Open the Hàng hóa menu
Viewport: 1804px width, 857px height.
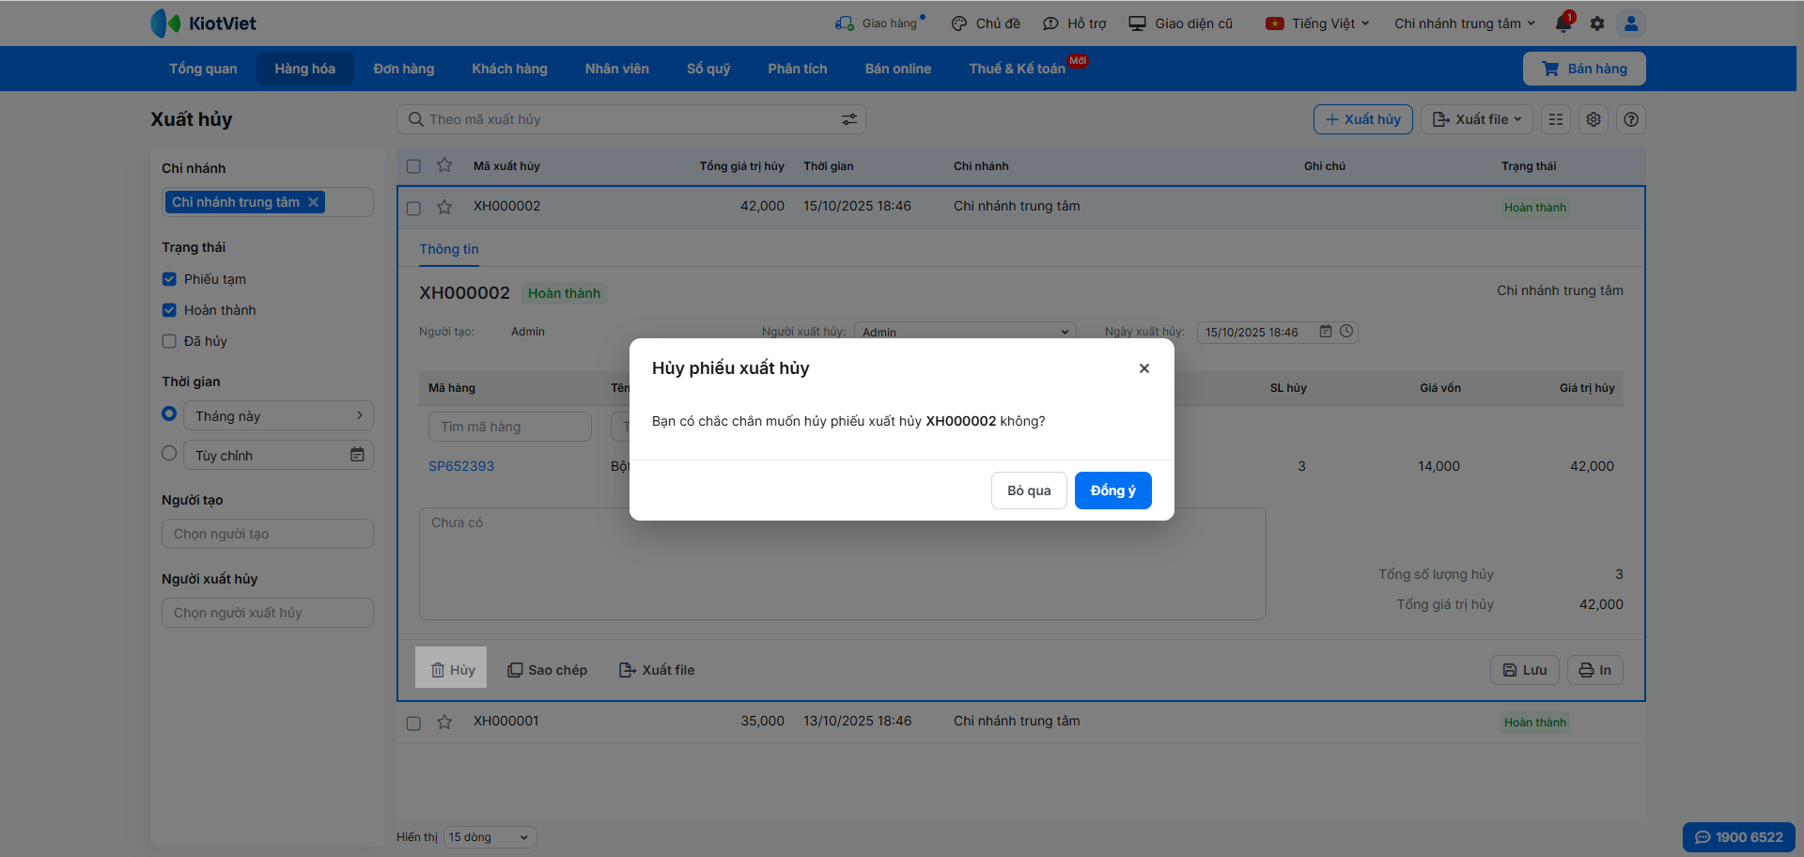pos(304,69)
